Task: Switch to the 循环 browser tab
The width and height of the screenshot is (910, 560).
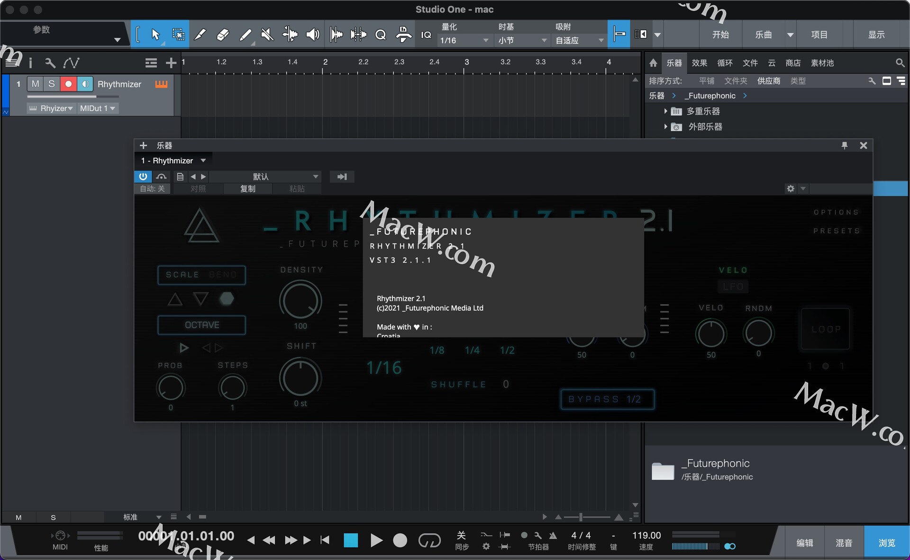Action: pos(725,62)
